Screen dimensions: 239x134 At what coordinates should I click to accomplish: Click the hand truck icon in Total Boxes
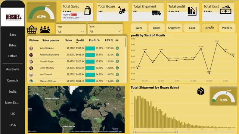122,10
